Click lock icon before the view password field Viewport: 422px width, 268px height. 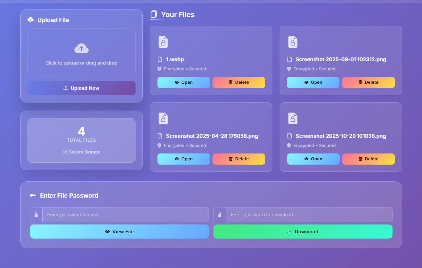tap(36, 215)
